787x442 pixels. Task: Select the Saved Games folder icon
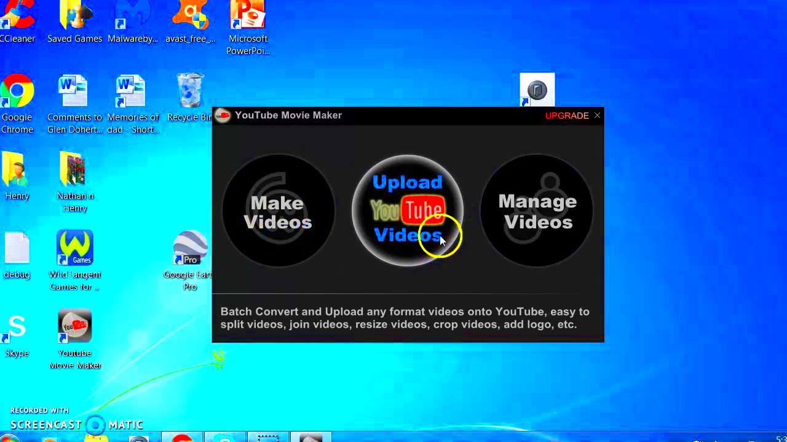[74, 23]
